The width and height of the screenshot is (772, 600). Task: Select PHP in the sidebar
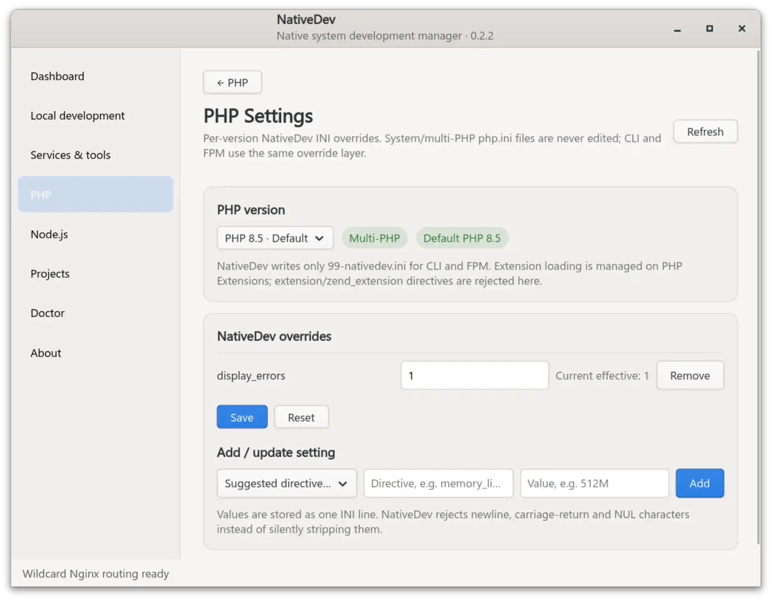(x=95, y=194)
